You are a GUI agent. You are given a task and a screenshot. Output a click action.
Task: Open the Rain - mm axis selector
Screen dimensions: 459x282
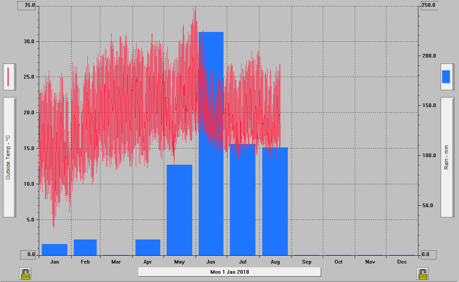click(x=447, y=157)
